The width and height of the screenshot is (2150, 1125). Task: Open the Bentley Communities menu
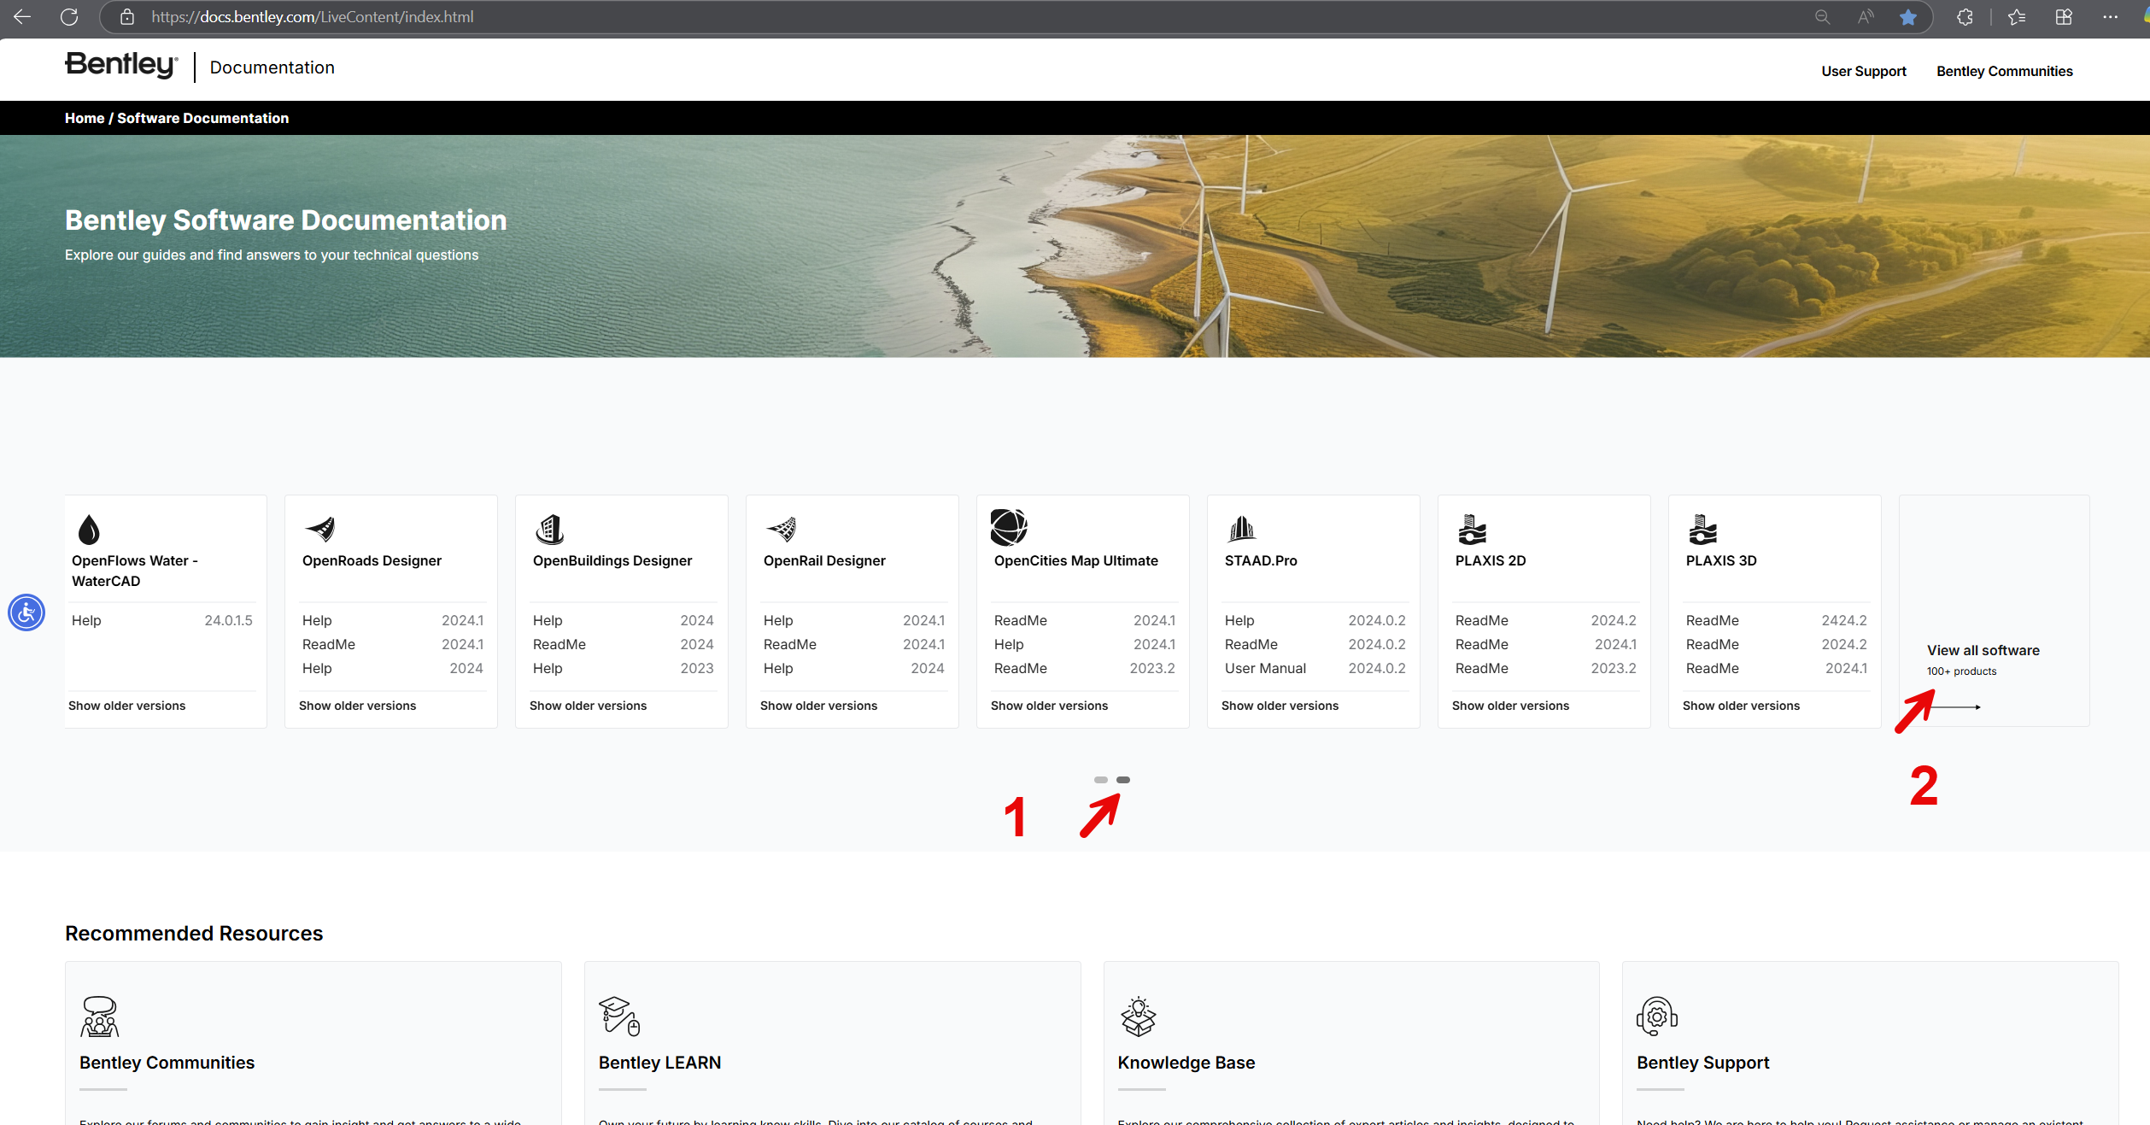point(2004,71)
